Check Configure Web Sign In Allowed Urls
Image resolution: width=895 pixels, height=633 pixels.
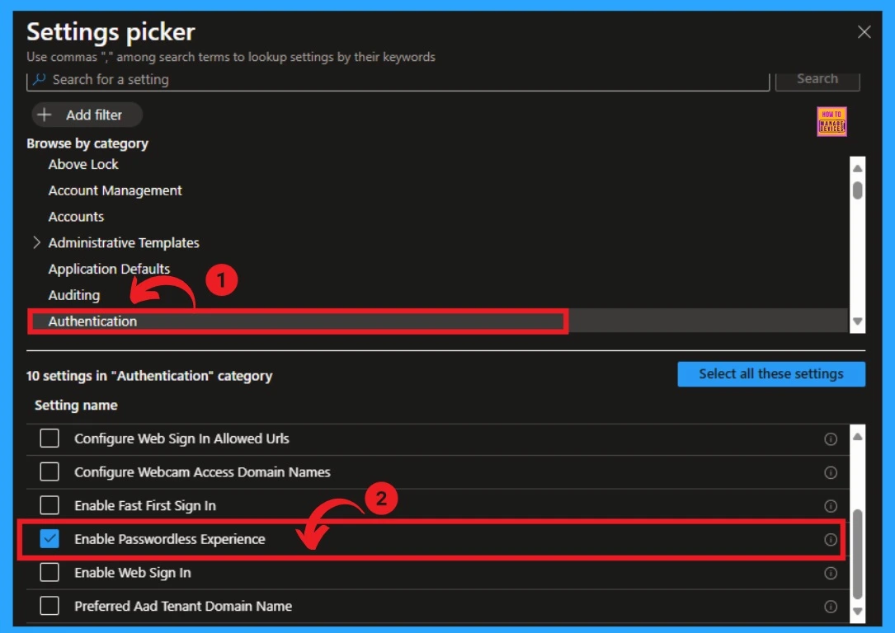coord(49,438)
